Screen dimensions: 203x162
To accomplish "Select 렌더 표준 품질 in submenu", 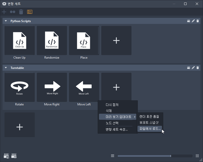I will (150, 117).
